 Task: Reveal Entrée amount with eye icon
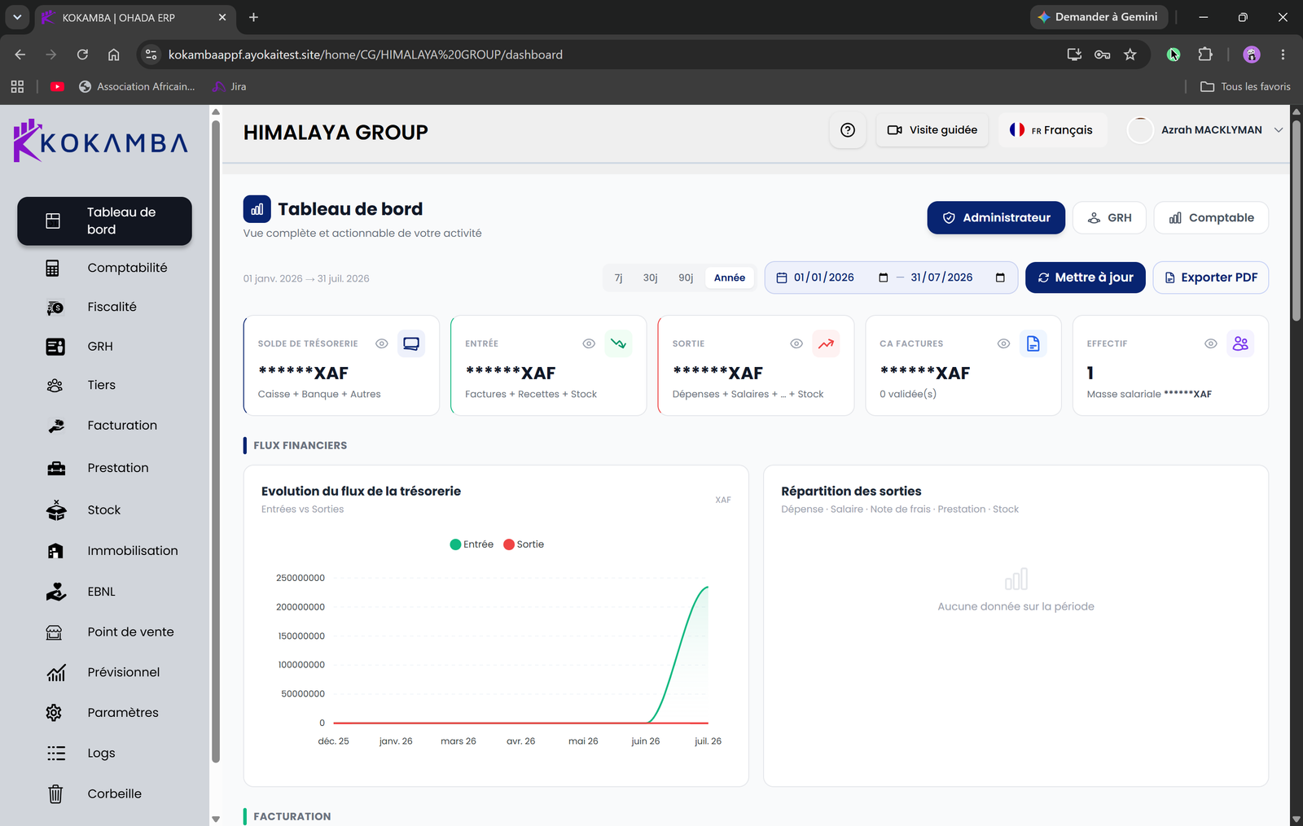tap(589, 343)
